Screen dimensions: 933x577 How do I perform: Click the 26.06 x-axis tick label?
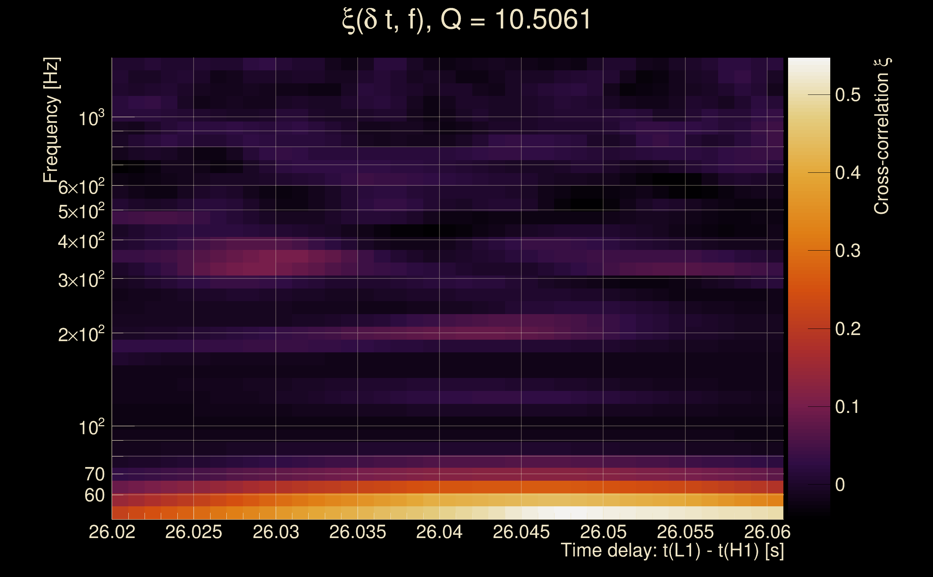coord(767,532)
